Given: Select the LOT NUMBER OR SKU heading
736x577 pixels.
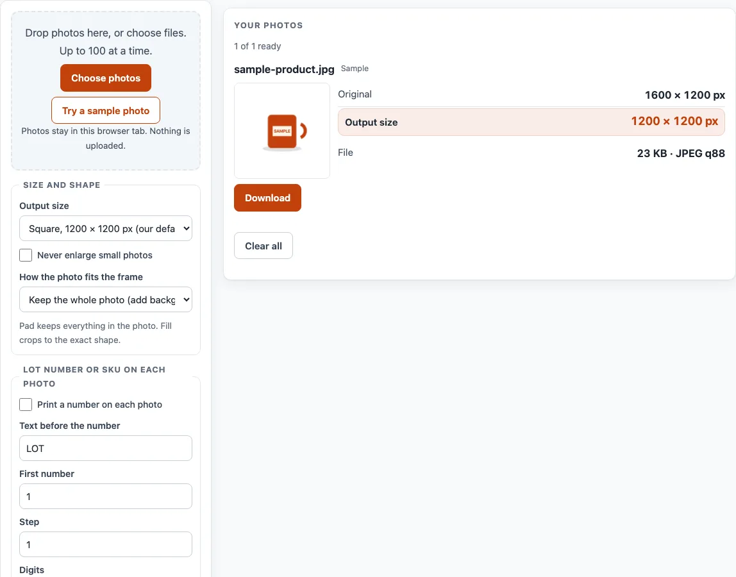Looking at the screenshot, I should point(94,376).
